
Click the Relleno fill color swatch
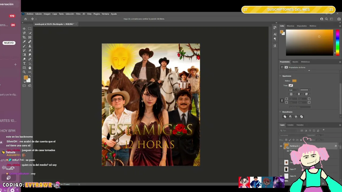[294, 81]
